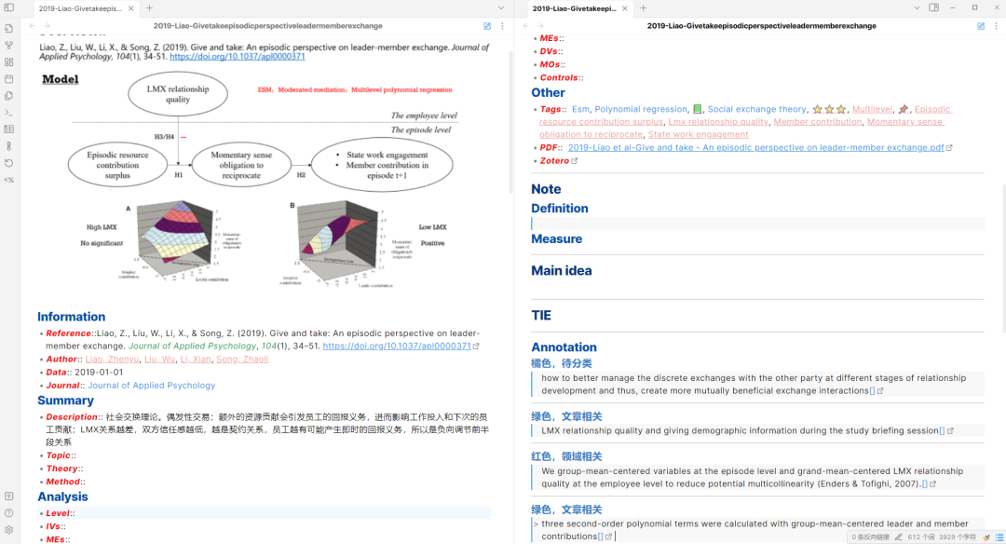The image size is (1006, 544).
Task: Open author link Li, Xian
Action: click(x=196, y=360)
